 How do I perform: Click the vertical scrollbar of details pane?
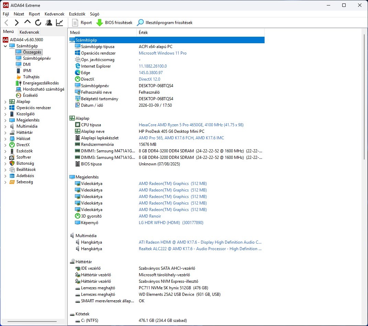364,97
